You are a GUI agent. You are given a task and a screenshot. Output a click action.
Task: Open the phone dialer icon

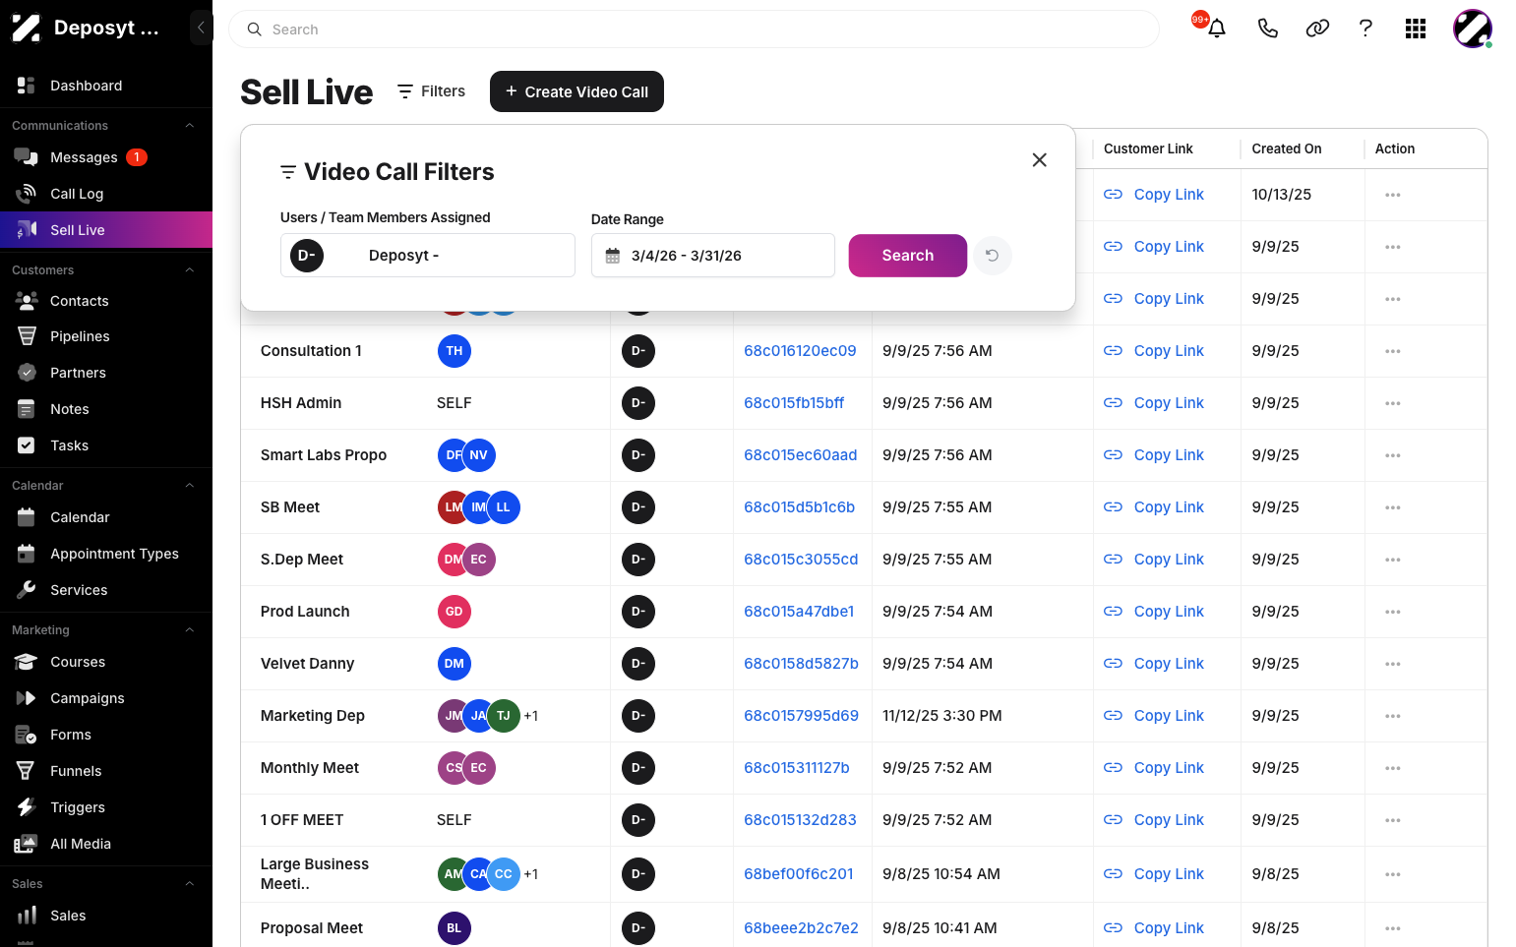coord(1268,29)
